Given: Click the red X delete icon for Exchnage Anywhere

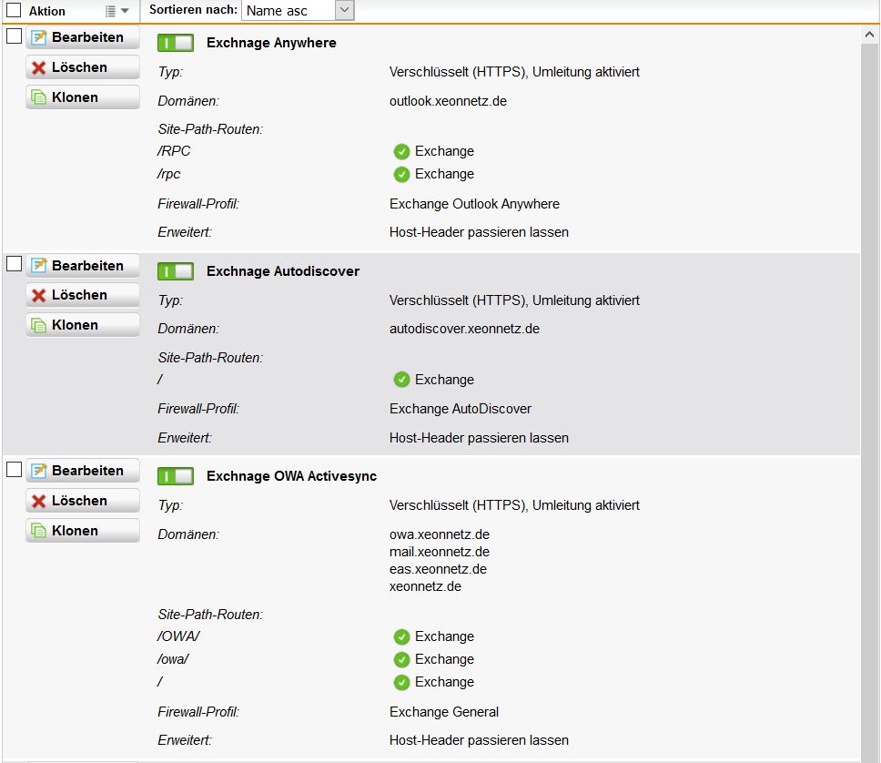Looking at the screenshot, I should (39, 68).
